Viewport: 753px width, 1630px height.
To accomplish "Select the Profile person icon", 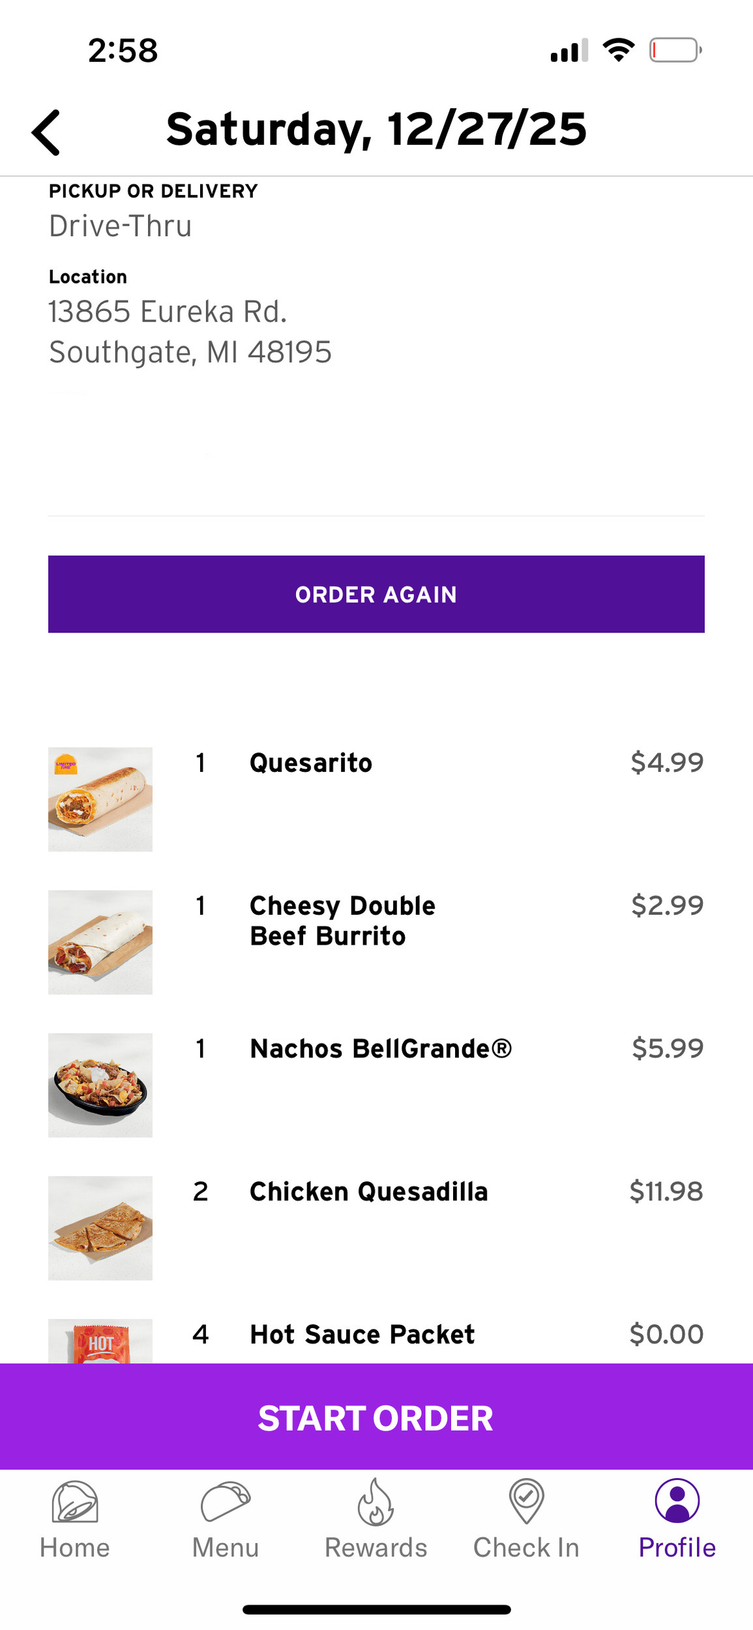I will [677, 1501].
